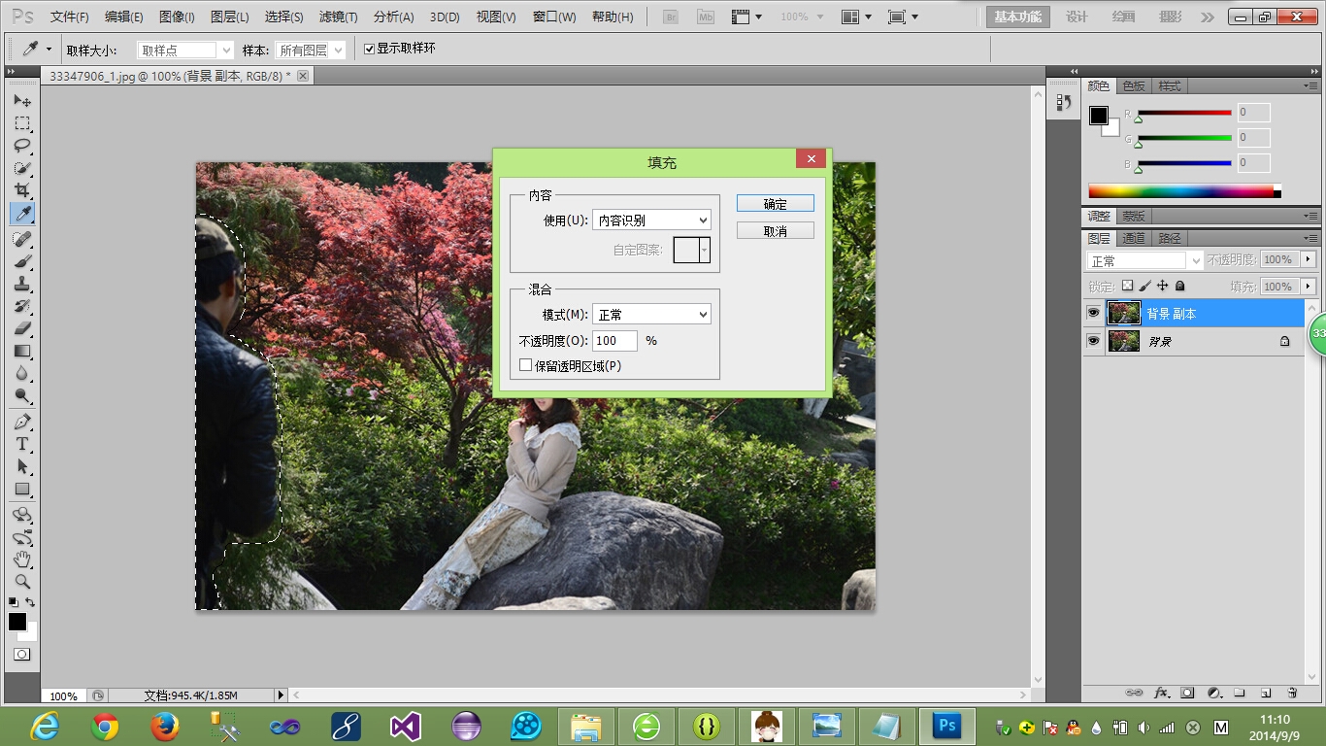The width and height of the screenshot is (1326, 746).
Task: Switch to the 路径 tab
Action: (x=1169, y=238)
